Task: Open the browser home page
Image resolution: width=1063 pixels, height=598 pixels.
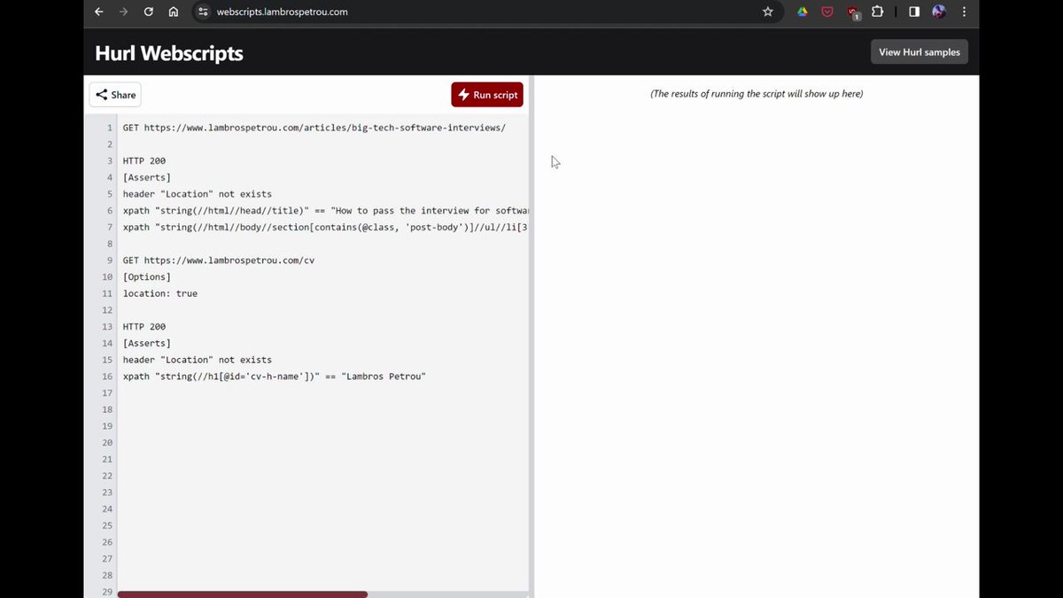Action: [174, 12]
